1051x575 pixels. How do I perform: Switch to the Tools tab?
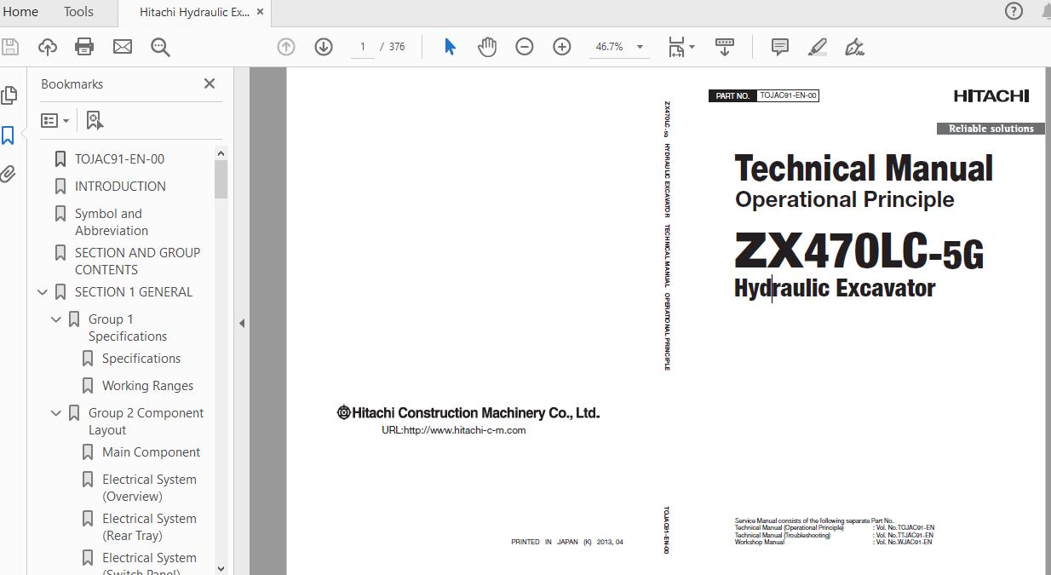tap(78, 12)
